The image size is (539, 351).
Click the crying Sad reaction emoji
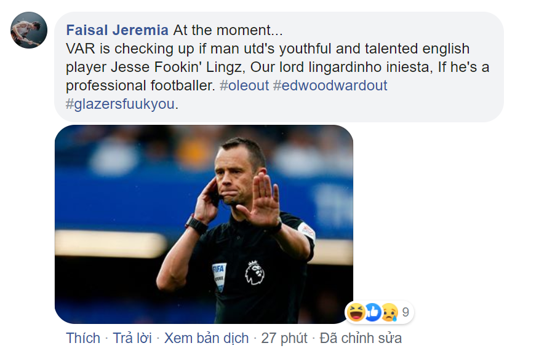click(389, 312)
